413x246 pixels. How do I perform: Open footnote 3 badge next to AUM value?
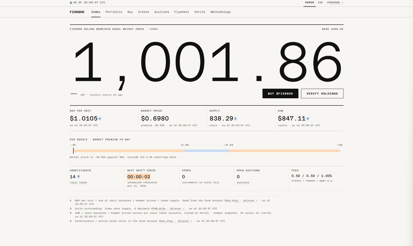[x=308, y=118]
